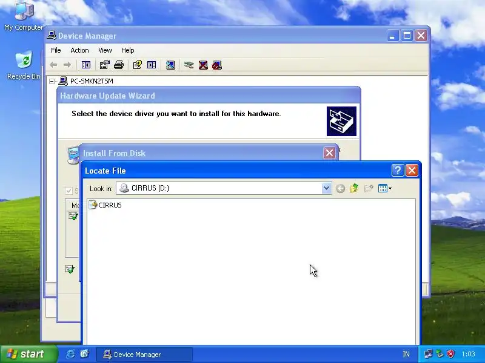485x363 pixels.
Task: Open the View menu in Device Manager
Action: [x=105, y=50]
